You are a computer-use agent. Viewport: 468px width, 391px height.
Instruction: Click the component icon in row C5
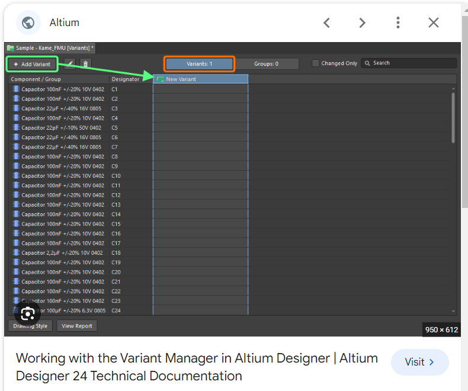coord(16,127)
